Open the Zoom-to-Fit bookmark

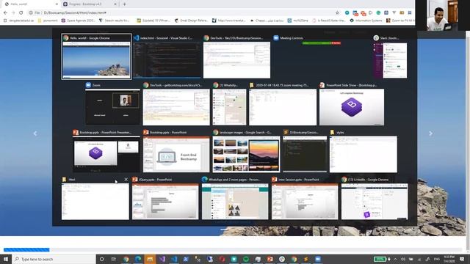click(x=400, y=21)
